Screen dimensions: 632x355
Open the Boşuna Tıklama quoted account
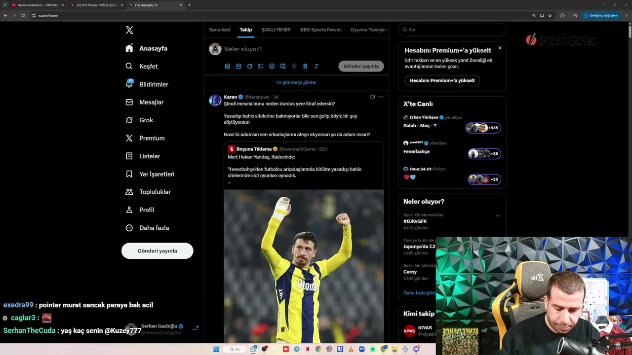pos(254,149)
